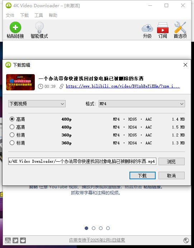Open the bilibili video URL link
194x248 pixels.
click(x=123, y=86)
